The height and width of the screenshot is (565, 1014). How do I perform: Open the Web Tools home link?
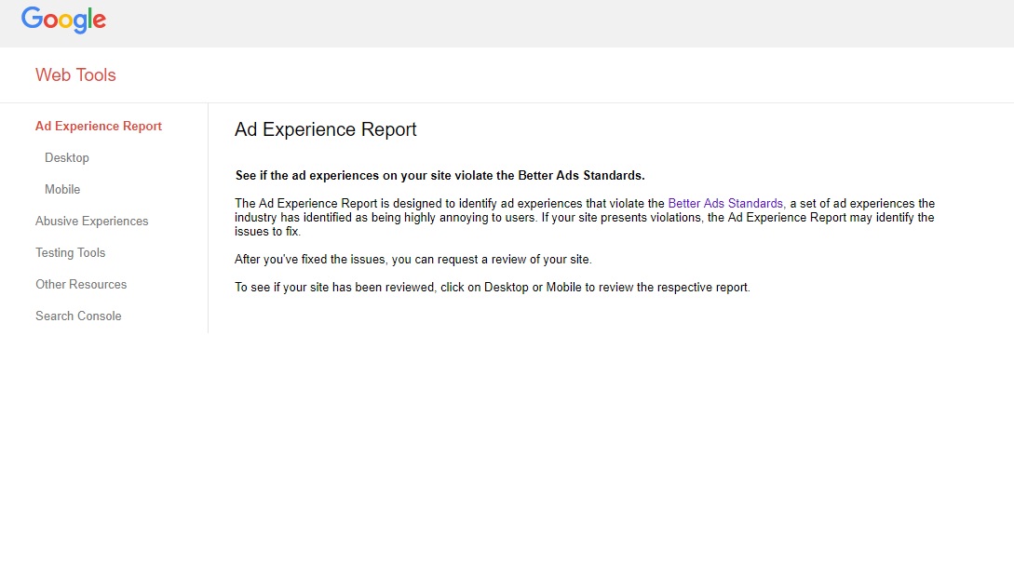(75, 75)
